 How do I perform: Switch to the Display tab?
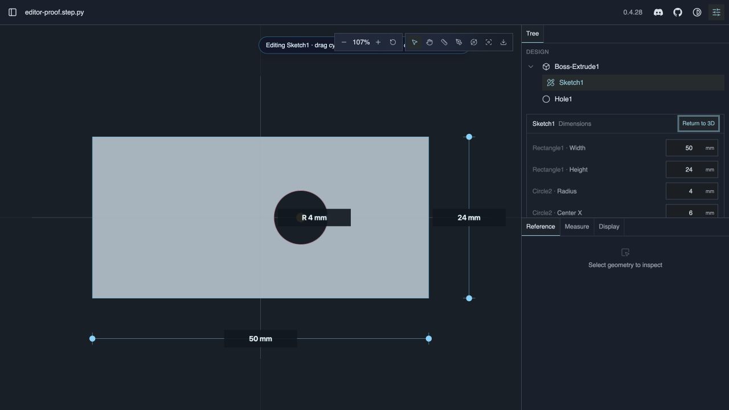pos(609,227)
